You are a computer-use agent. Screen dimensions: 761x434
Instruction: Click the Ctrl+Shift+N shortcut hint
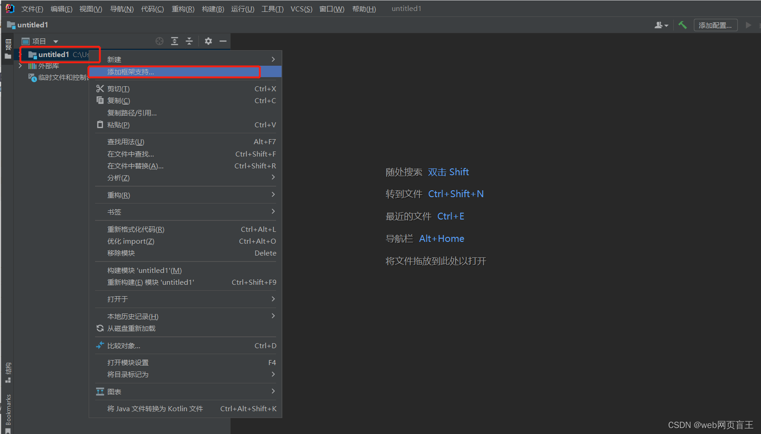[456, 194]
